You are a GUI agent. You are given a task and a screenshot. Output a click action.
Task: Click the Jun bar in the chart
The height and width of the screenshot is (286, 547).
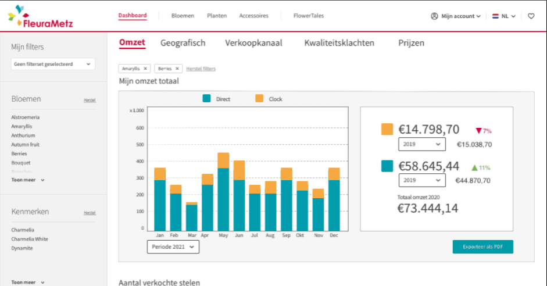click(239, 196)
